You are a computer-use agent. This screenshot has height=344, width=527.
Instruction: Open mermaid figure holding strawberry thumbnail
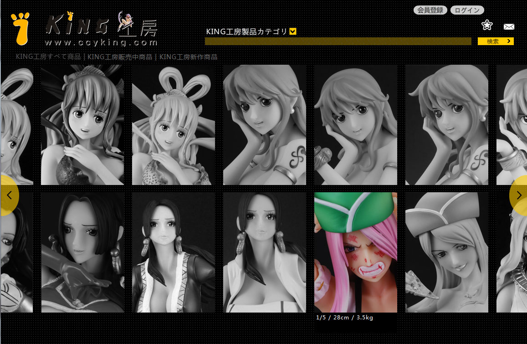click(x=82, y=125)
